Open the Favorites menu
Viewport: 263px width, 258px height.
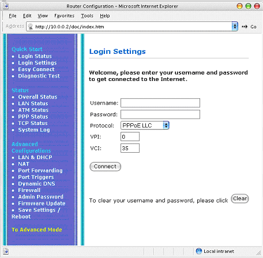pyautogui.click(x=64, y=16)
